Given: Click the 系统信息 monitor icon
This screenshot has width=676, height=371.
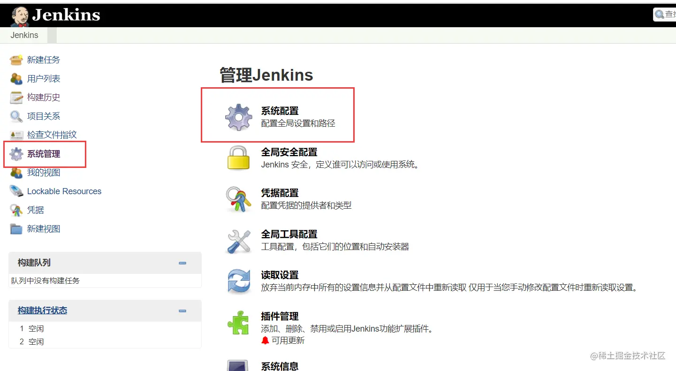Looking at the screenshot, I should [239, 365].
